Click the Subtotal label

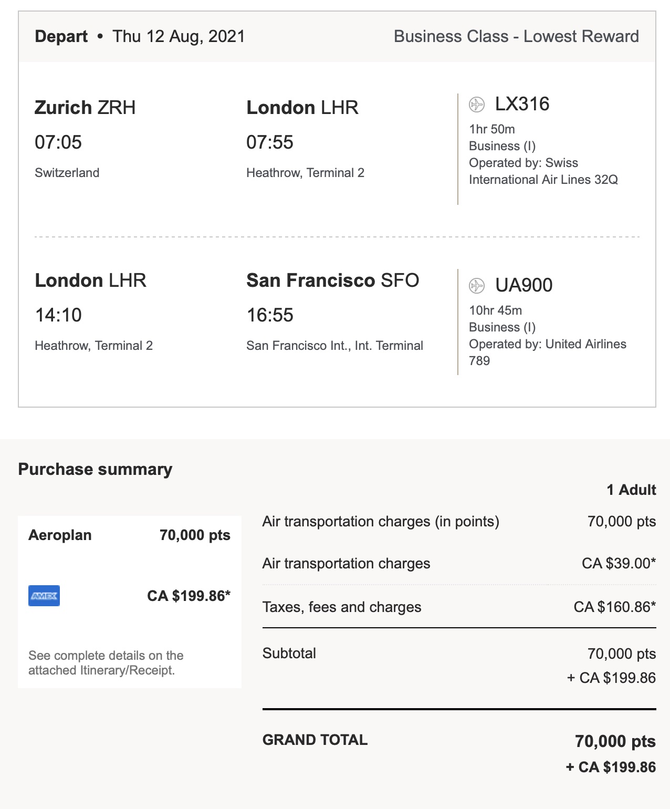tap(289, 654)
